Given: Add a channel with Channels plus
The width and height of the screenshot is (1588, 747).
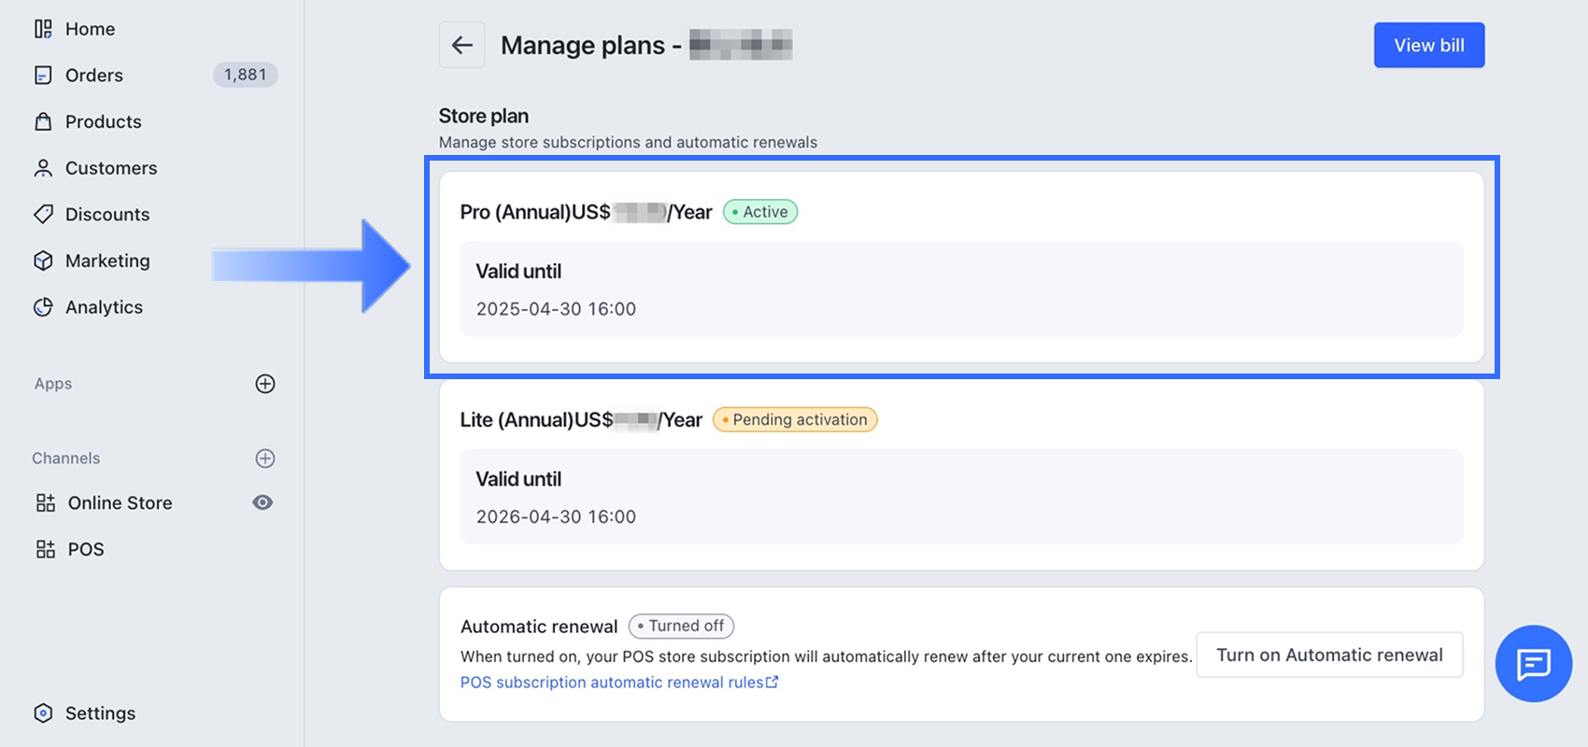Looking at the screenshot, I should (x=265, y=458).
